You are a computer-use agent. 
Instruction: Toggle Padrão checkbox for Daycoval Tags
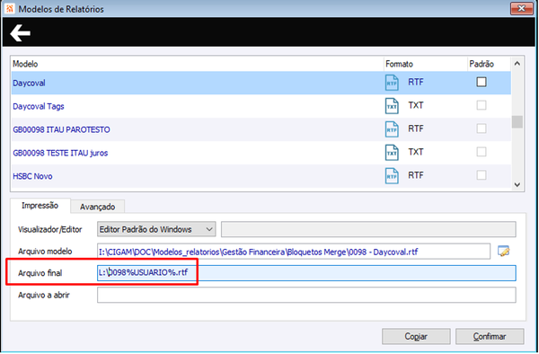pyautogui.click(x=482, y=105)
